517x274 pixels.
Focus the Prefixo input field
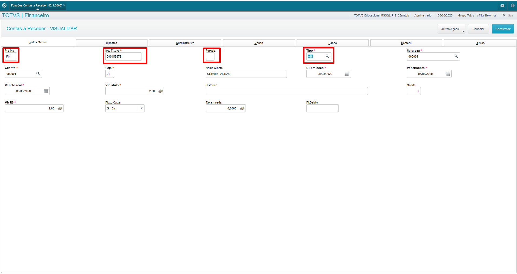coord(11,56)
